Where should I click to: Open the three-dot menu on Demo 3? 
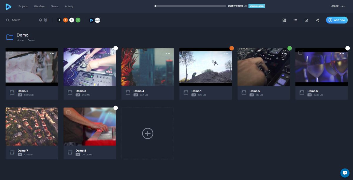pos(110,53)
